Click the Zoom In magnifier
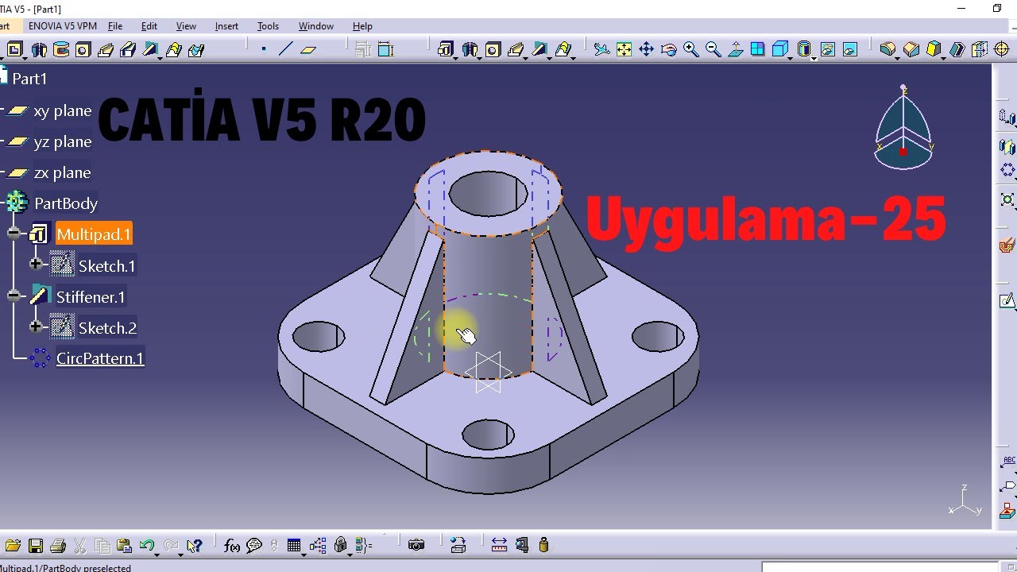This screenshot has height=572, width=1017. (691, 49)
